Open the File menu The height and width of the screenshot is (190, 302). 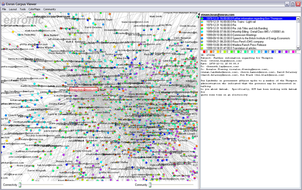[x=4, y=9]
